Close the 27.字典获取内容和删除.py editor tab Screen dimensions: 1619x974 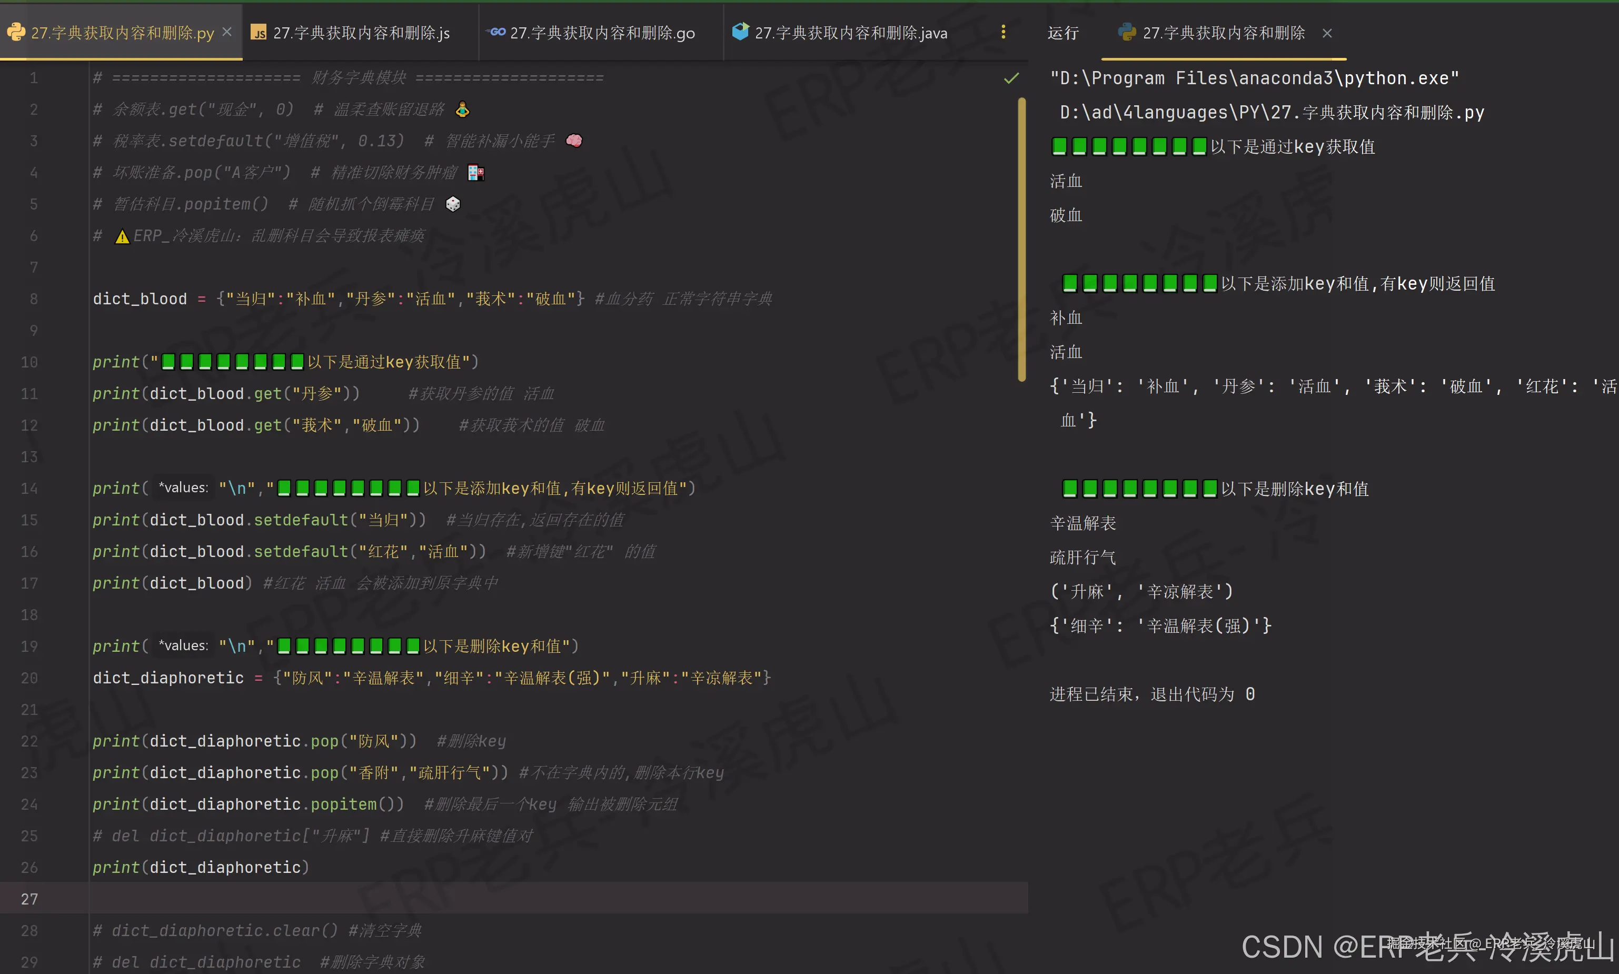click(227, 32)
